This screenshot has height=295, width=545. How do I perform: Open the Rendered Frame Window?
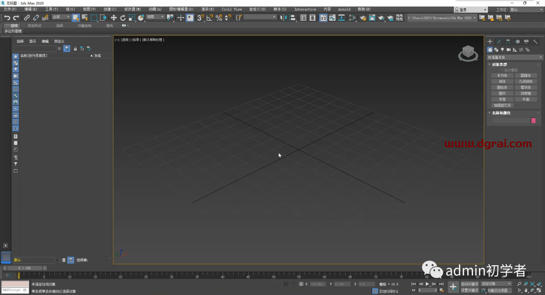point(372,18)
